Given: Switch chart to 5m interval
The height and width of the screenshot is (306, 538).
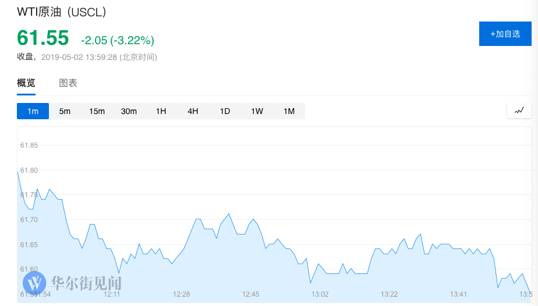Looking at the screenshot, I should pyautogui.click(x=65, y=111).
